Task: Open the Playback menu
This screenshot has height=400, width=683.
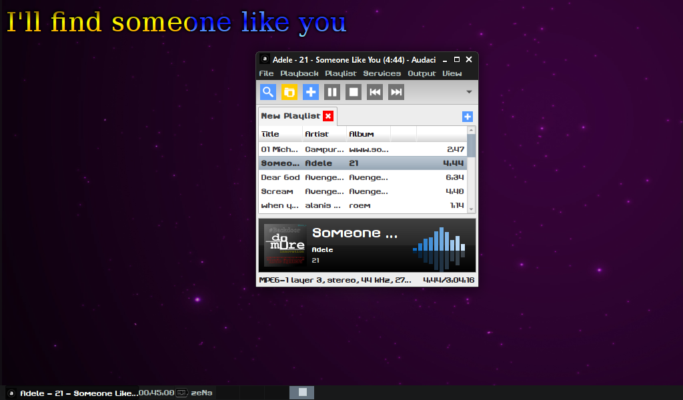Action: 299,73
